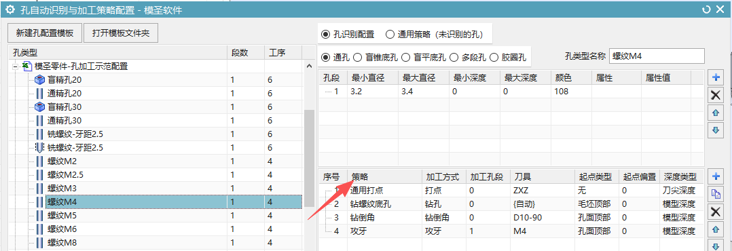The height and width of the screenshot is (251, 732).
Task: Click the 钻倒角 strategy name cell
Action: point(384,217)
